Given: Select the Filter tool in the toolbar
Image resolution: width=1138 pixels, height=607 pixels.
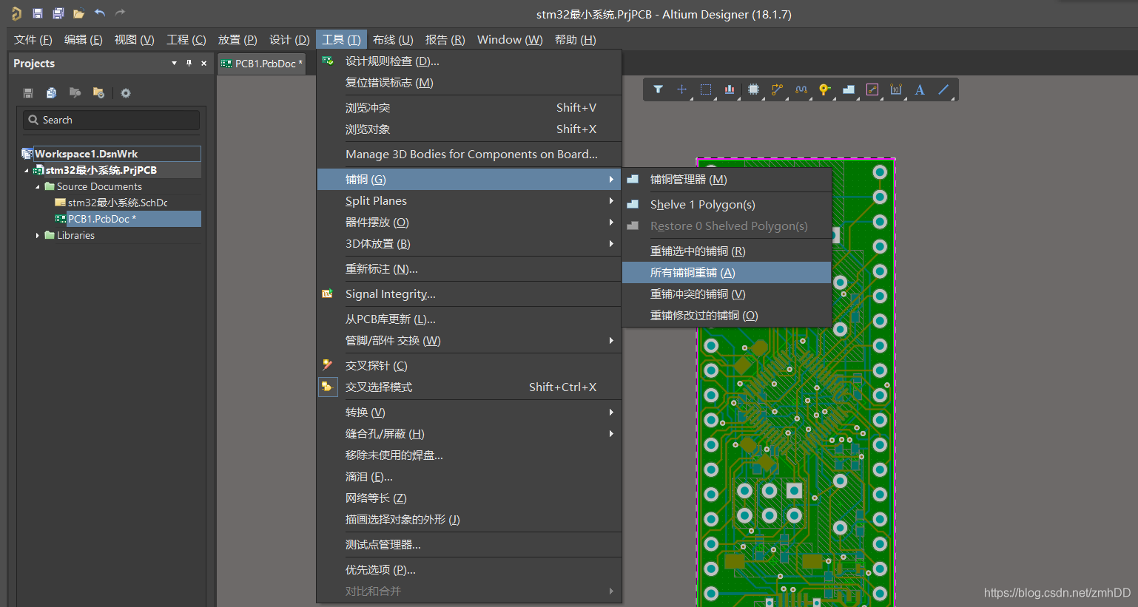Looking at the screenshot, I should [658, 89].
